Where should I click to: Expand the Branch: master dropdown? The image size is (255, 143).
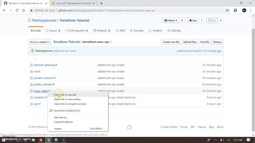(39, 42)
